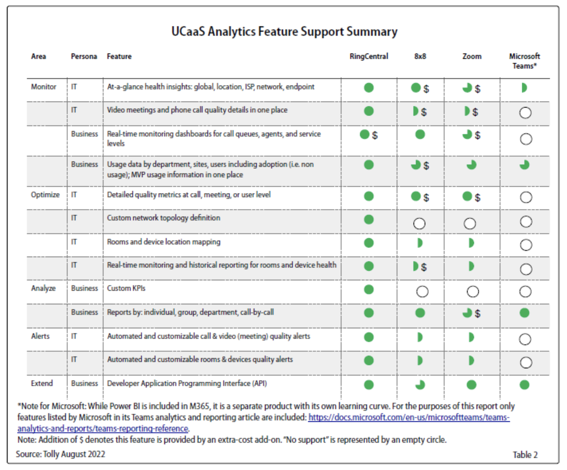
Task: Click the Persona column header
Action: click(x=84, y=56)
